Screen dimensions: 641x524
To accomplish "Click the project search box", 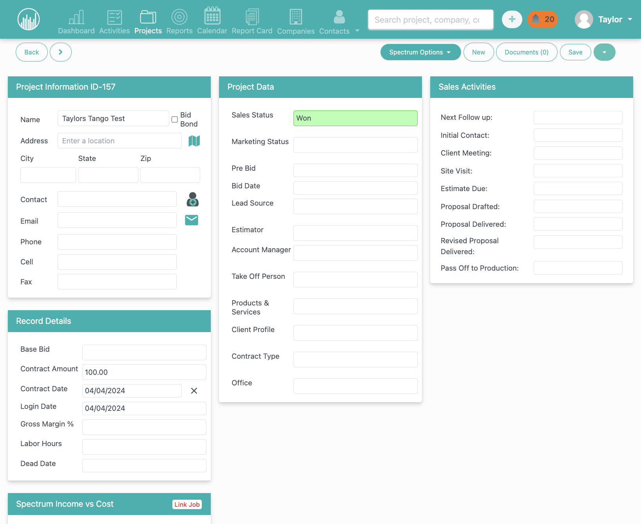I will point(431,20).
